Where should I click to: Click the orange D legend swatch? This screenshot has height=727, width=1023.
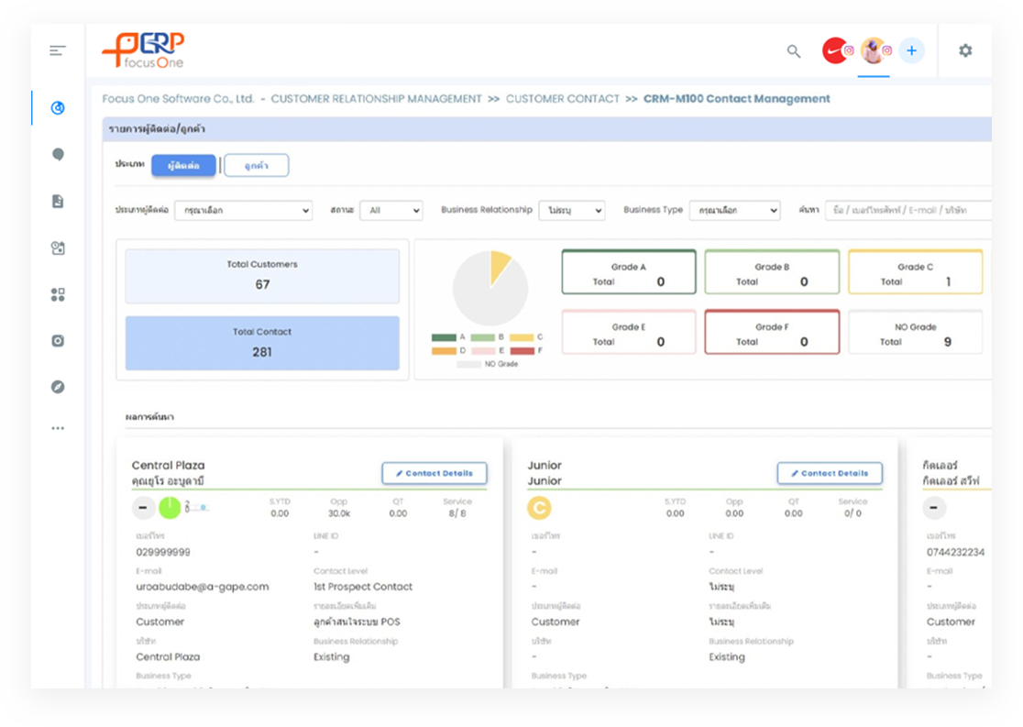444,351
